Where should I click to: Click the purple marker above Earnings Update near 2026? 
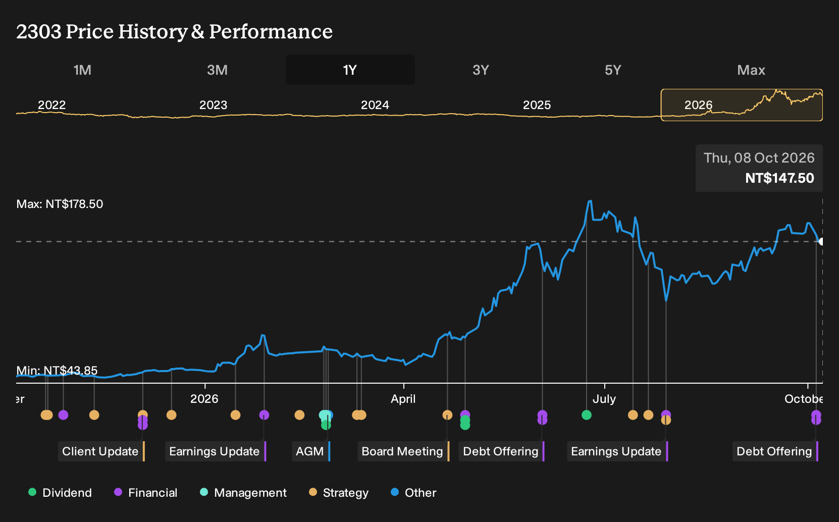[x=264, y=415]
